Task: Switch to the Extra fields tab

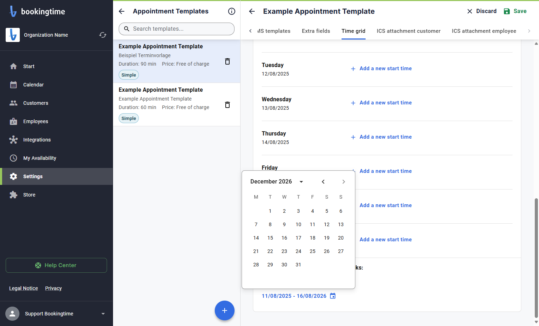Action: click(316, 31)
